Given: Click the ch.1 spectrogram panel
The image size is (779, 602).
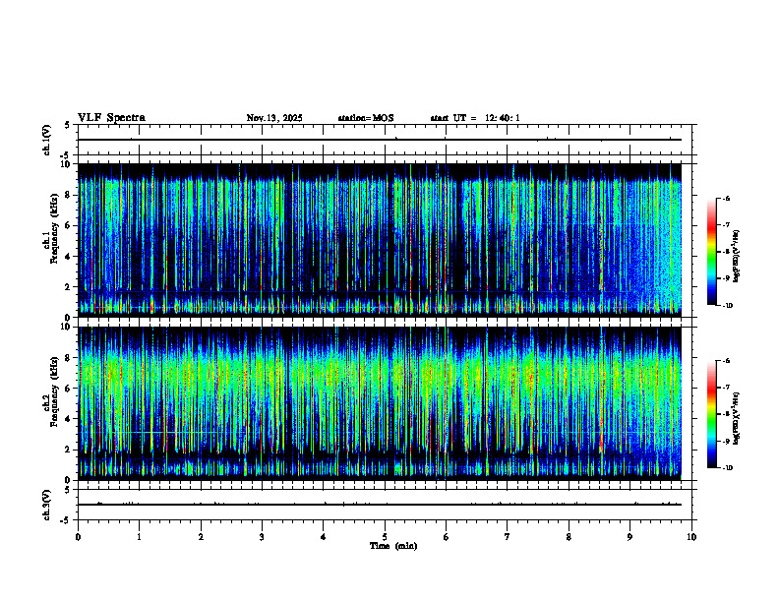Looking at the screenshot, I should (380, 240).
